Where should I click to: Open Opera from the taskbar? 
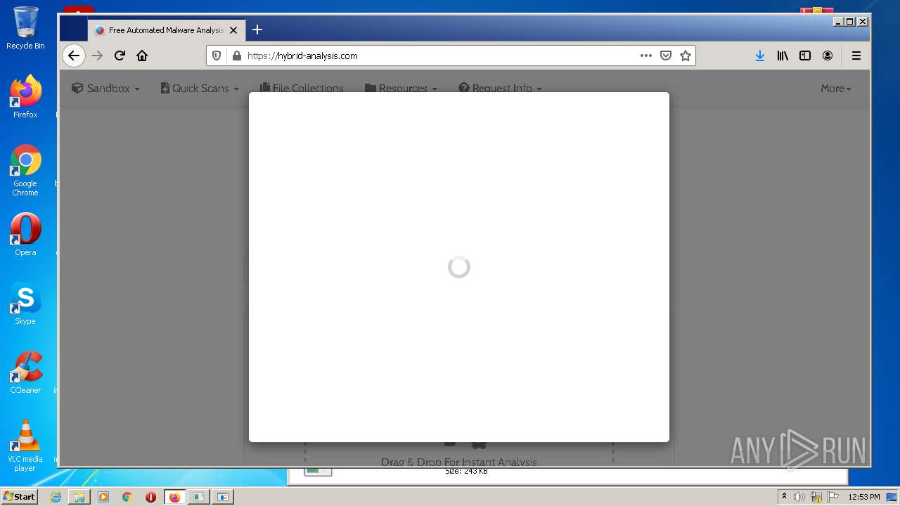point(150,497)
